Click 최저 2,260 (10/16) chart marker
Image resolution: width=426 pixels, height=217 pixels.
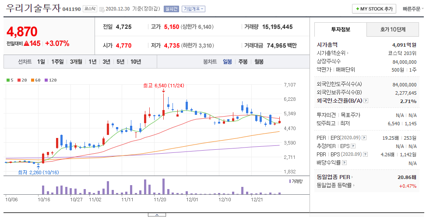(x=38, y=172)
